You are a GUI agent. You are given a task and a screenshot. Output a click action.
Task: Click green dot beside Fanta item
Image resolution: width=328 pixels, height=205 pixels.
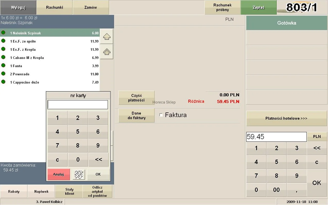point(3,66)
